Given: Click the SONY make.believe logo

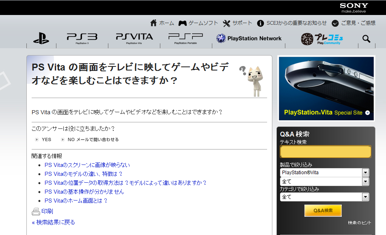Looking at the screenshot, I should click(354, 8).
